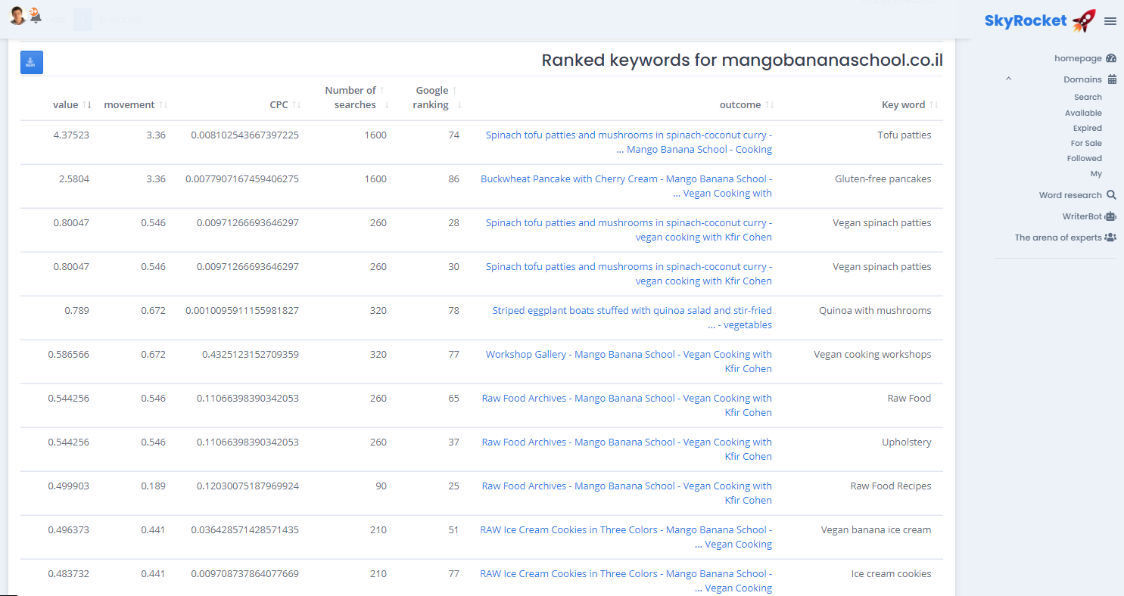Viewport: 1124px width, 596px height.
Task: Collapse the Domains submenu chevron
Action: (x=1008, y=79)
